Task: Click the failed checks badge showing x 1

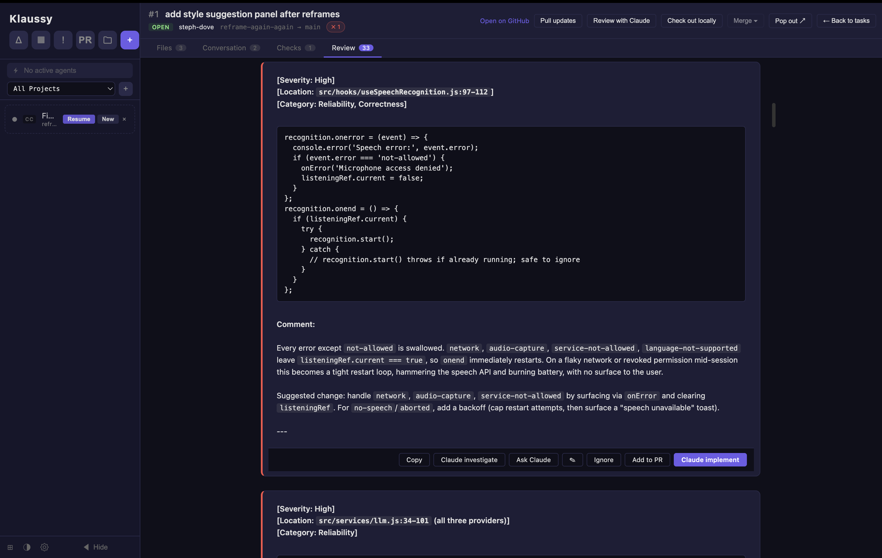Action: [x=335, y=27]
